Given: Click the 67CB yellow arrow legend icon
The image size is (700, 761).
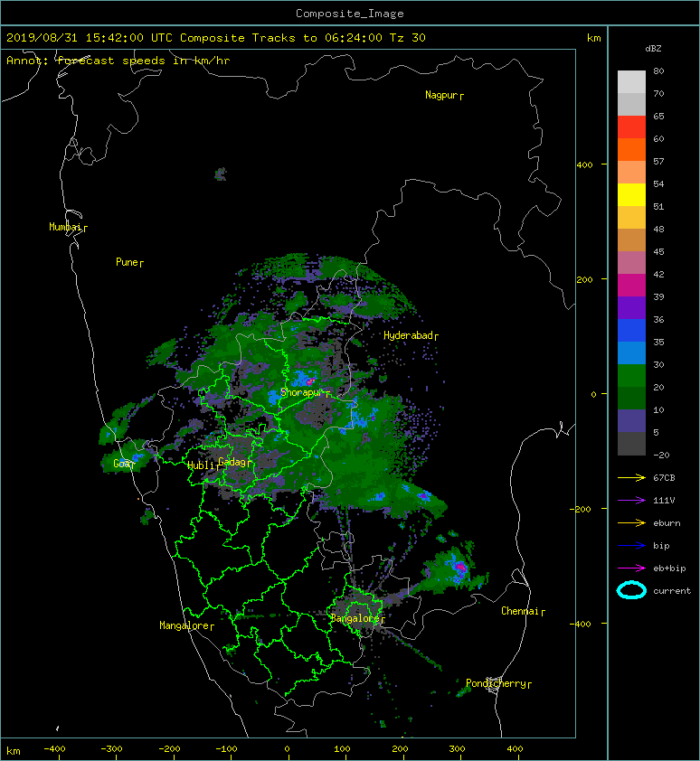Looking at the screenshot, I should [631, 477].
